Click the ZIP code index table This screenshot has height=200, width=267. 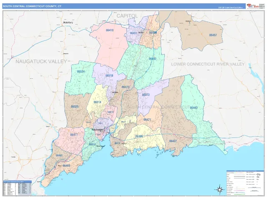[x=17, y=188]
